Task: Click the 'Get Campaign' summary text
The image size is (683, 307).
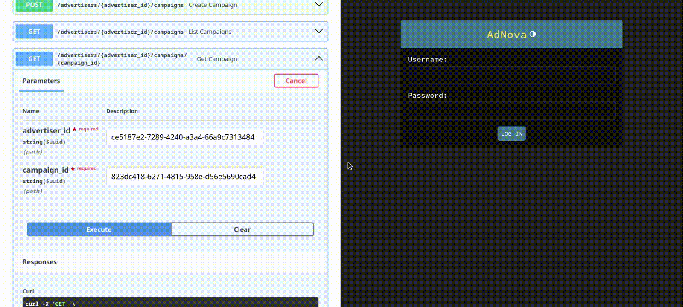Action: [217, 59]
